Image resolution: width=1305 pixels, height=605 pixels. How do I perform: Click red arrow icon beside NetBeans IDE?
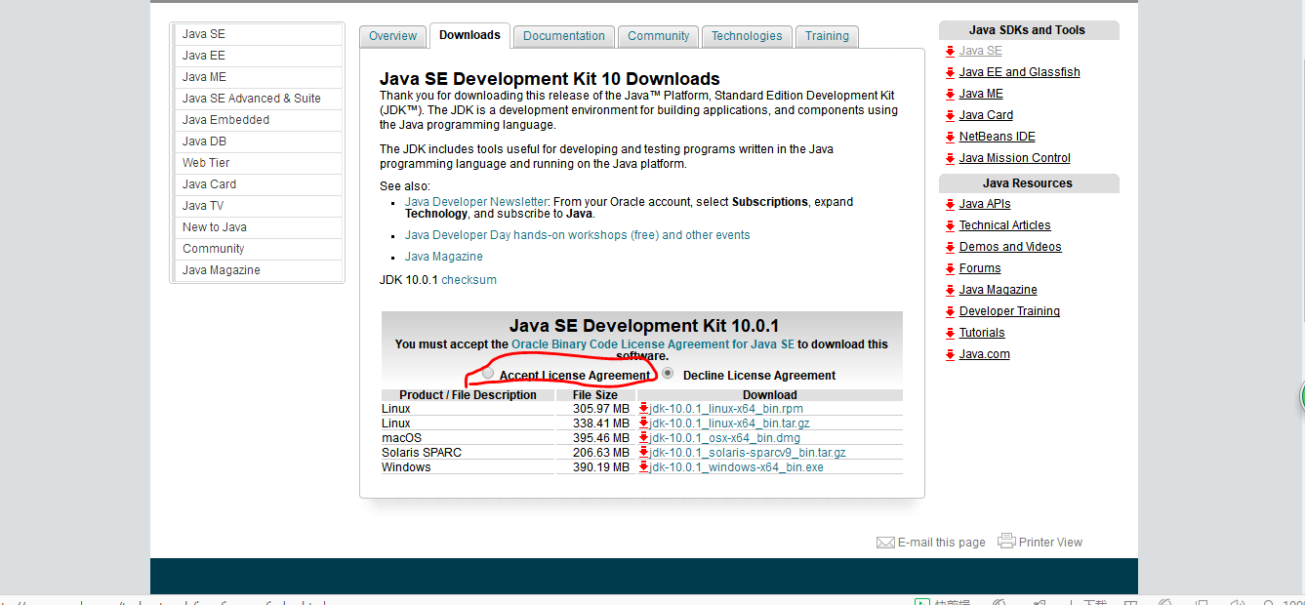[x=951, y=137]
